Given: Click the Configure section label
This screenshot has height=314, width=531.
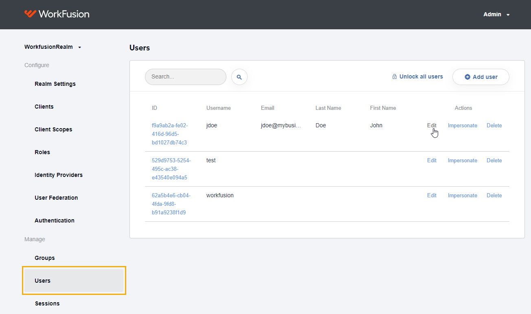Looking at the screenshot, I should (37, 65).
